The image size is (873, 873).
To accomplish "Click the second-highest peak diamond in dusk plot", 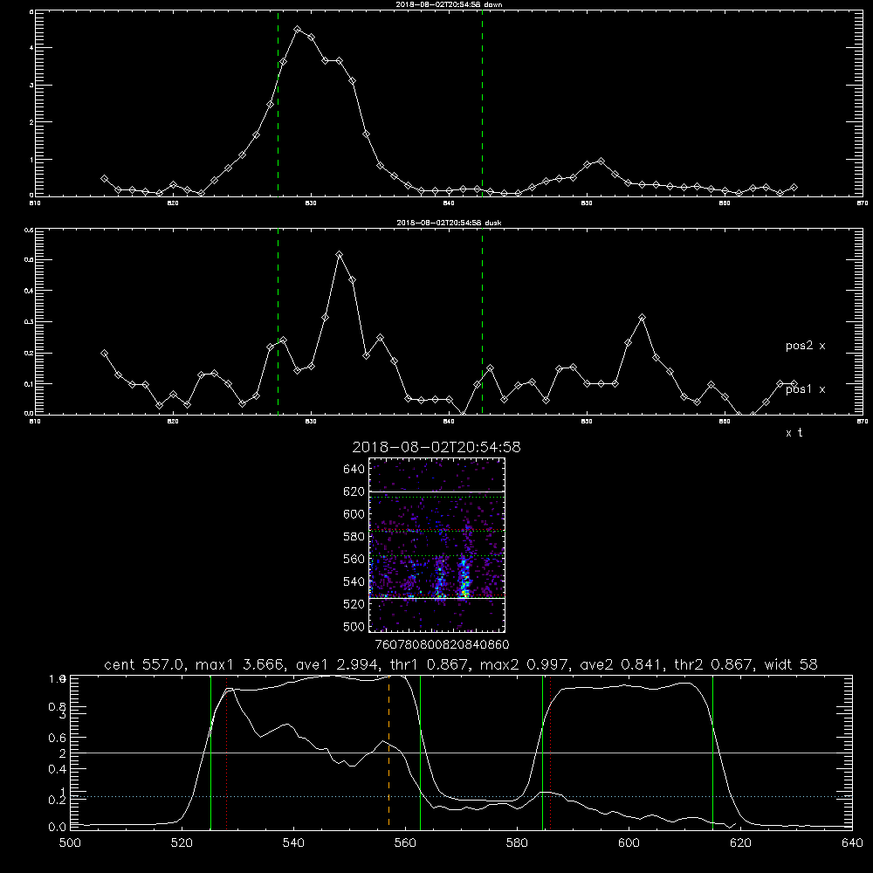I will (x=353, y=280).
